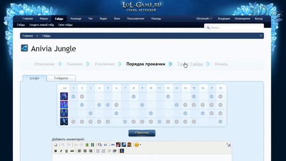286x161 pixels.
Task: Uncheck fourth skill at level 11
Action: click(x=159, y=122)
